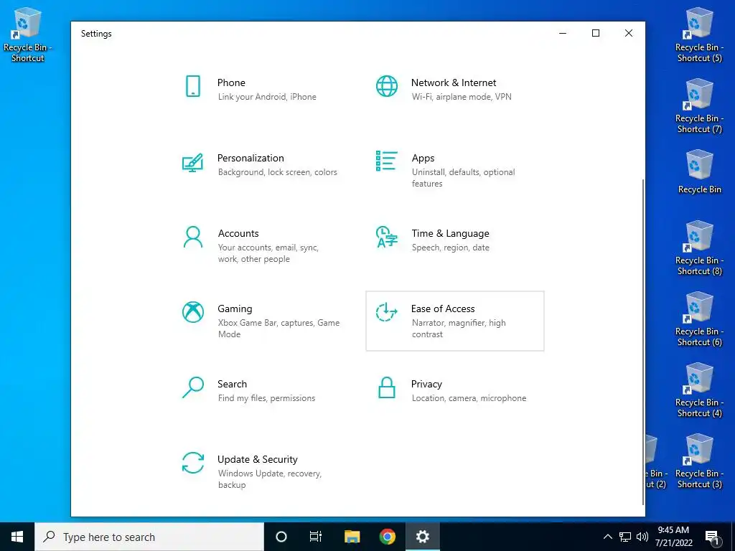735x551 pixels.
Task: Click the volume speaker tray icon
Action: [x=642, y=537]
